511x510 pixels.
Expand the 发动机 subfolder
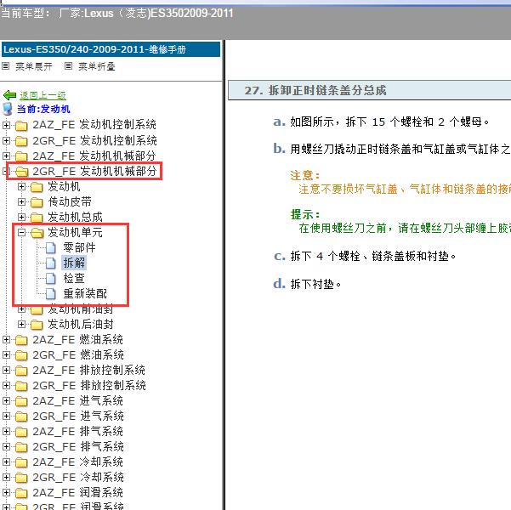point(21,186)
